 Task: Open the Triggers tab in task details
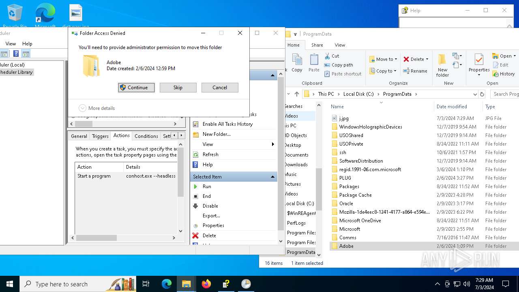pos(100,136)
